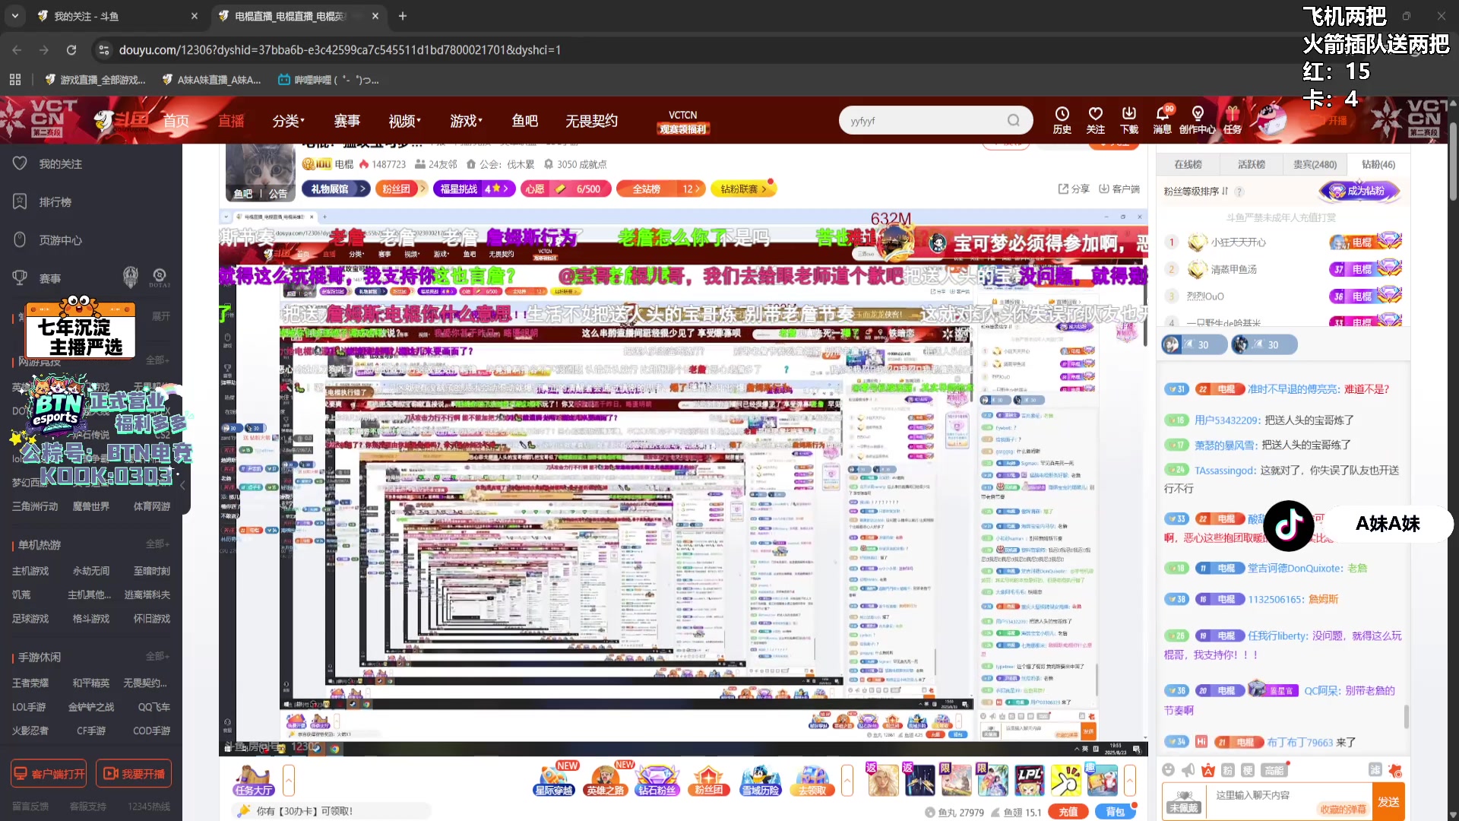
Task: Expand the activities arrow after 去领取
Action: (x=847, y=781)
